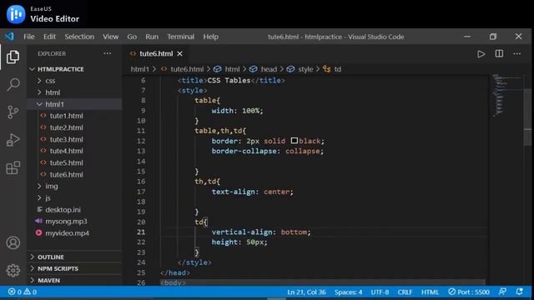The width and height of the screenshot is (534, 300).
Task: Expand the MAVEN section
Action: [x=48, y=280]
